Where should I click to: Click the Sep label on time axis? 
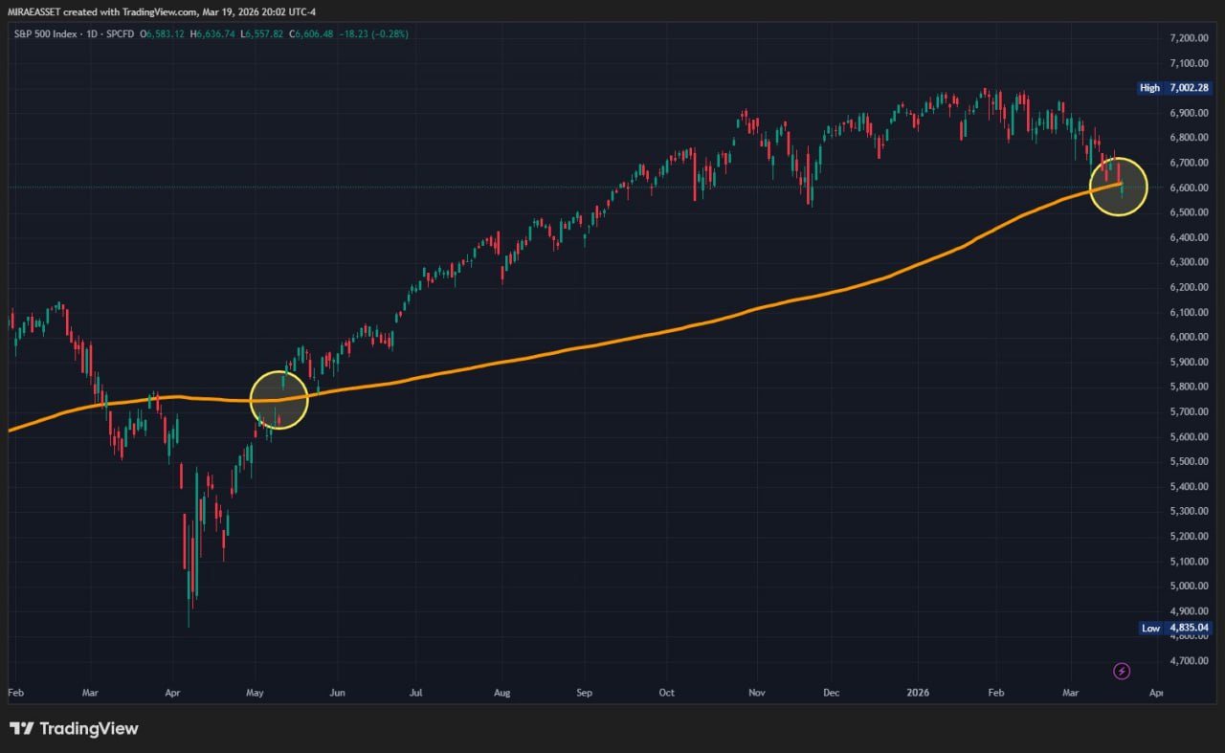point(585,690)
